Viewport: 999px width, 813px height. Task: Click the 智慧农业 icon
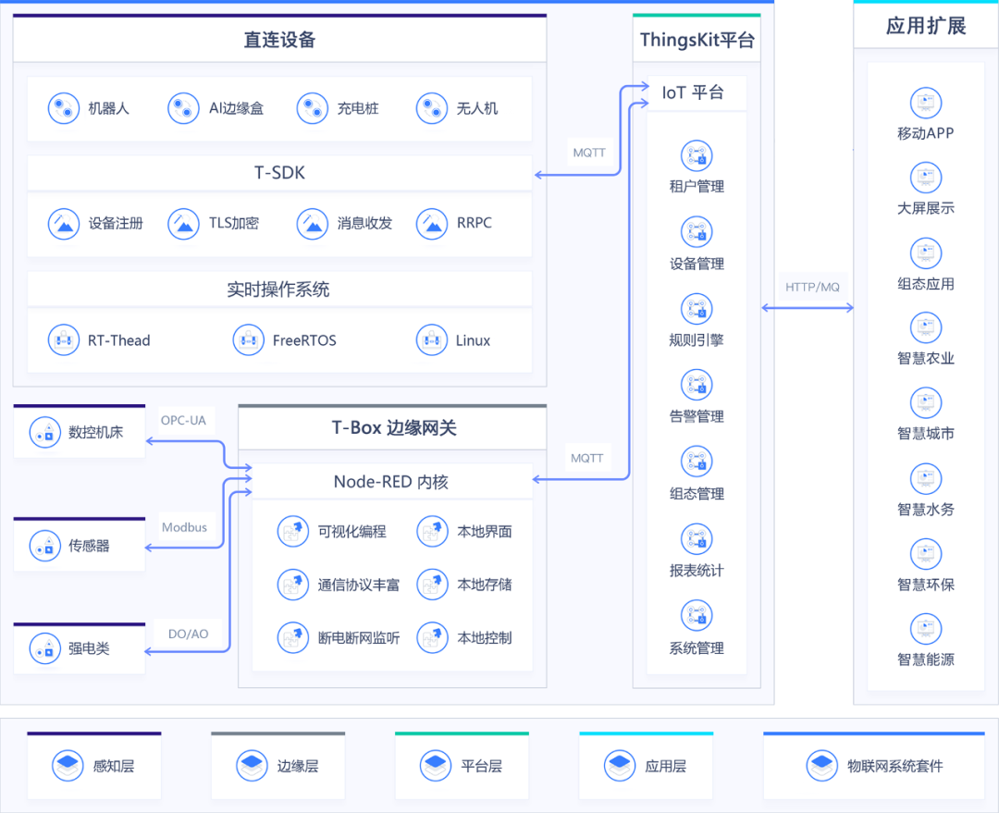pos(925,327)
